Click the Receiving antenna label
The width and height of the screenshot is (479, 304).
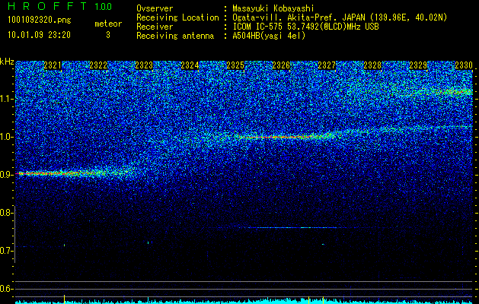pyautogui.click(x=175, y=36)
